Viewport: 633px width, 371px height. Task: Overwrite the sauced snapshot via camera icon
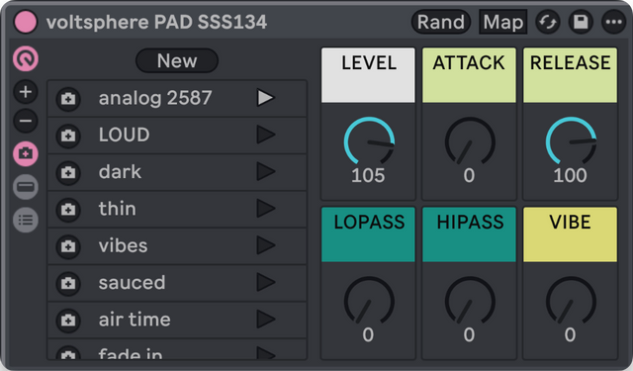(68, 283)
